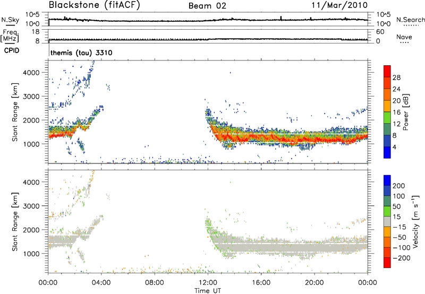Click the 'N.Sky' axis label
The height and width of the screenshot is (294, 425).
click(10, 20)
